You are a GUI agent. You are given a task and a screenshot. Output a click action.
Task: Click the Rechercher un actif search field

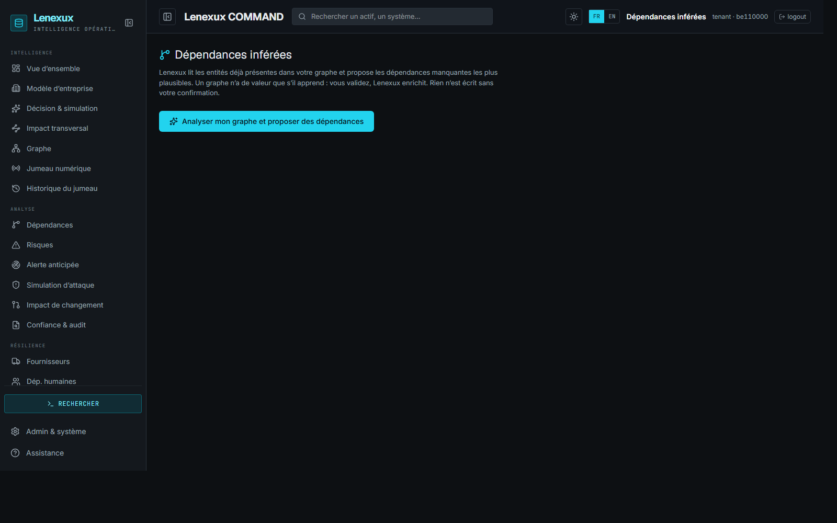coord(392,17)
